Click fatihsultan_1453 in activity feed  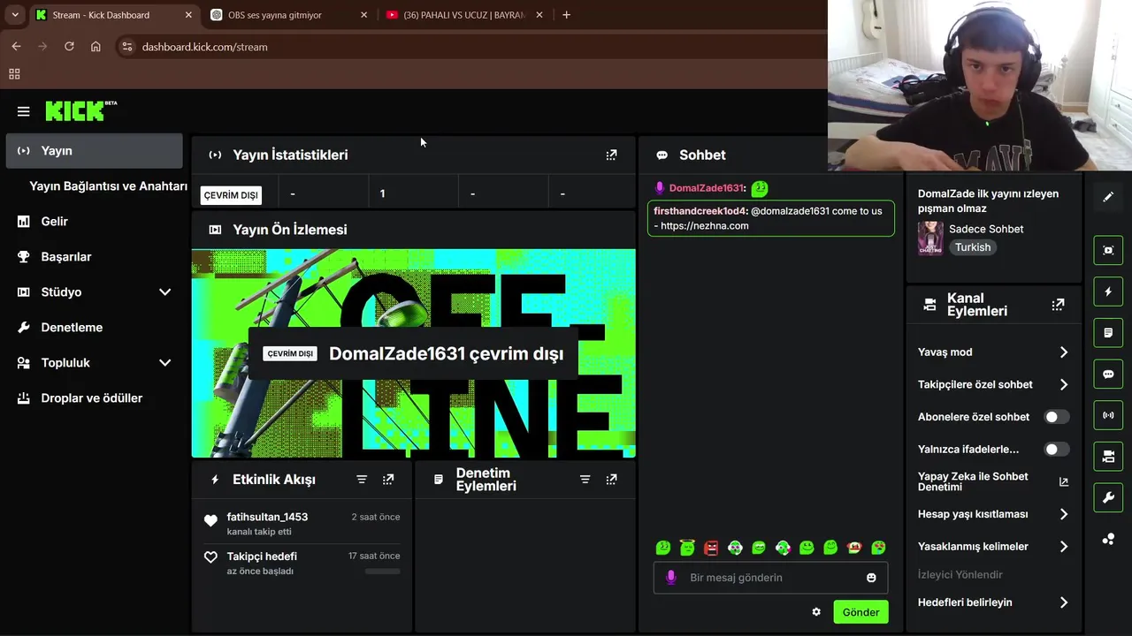[267, 517]
